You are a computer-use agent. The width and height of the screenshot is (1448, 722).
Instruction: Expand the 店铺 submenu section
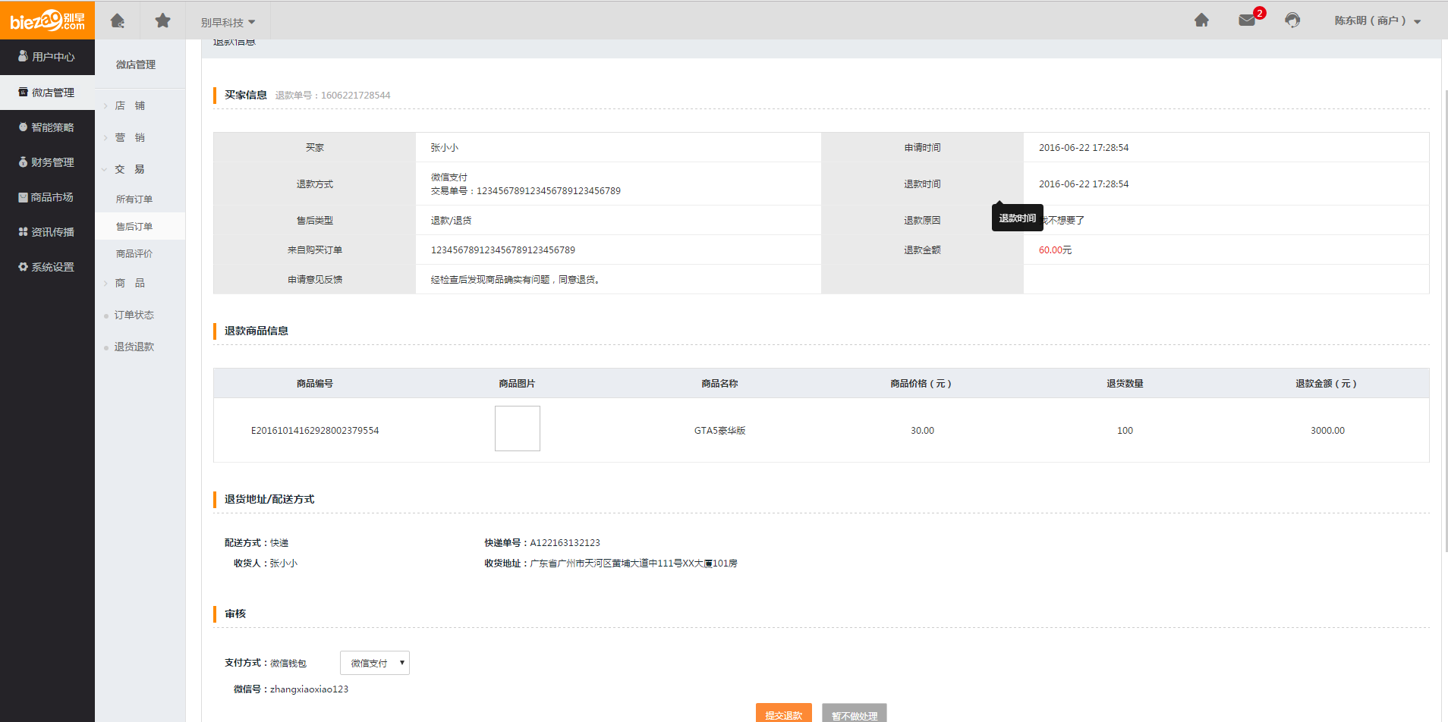pos(130,106)
